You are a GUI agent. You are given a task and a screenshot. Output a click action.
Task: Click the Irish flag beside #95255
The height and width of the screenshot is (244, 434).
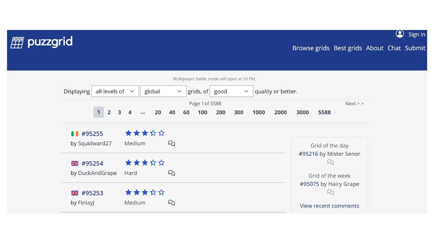point(75,134)
